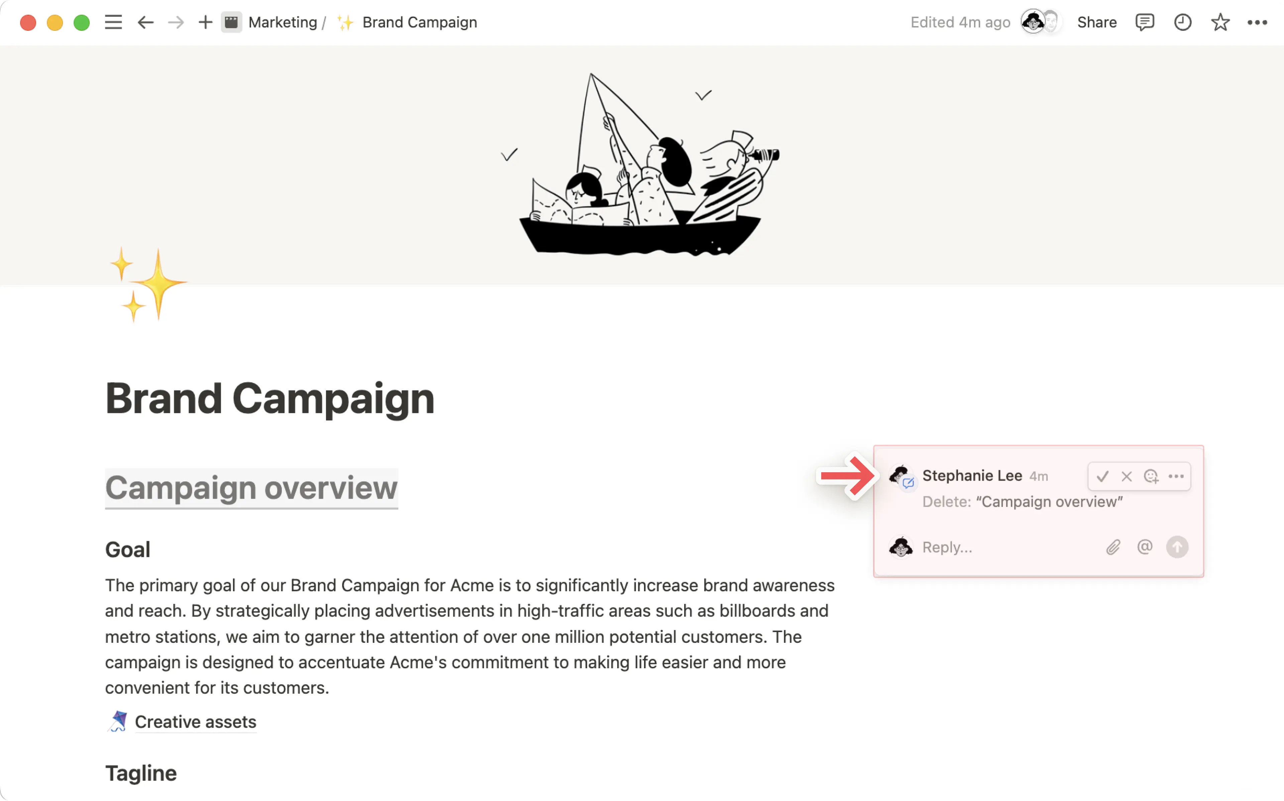Navigate to the Marketing breadcrumb
Image resolution: width=1284 pixels, height=801 pixels.
(282, 22)
